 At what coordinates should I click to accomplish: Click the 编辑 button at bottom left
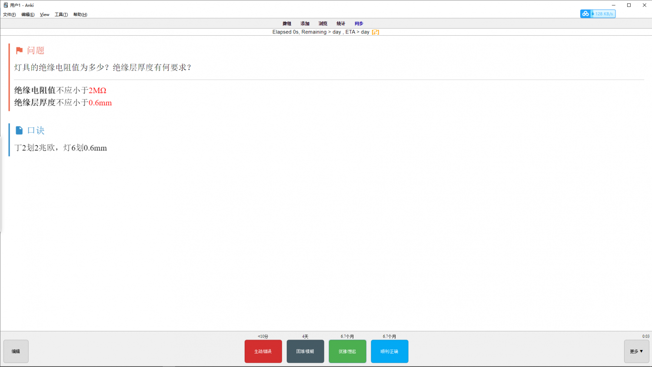pyautogui.click(x=16, y=351)
